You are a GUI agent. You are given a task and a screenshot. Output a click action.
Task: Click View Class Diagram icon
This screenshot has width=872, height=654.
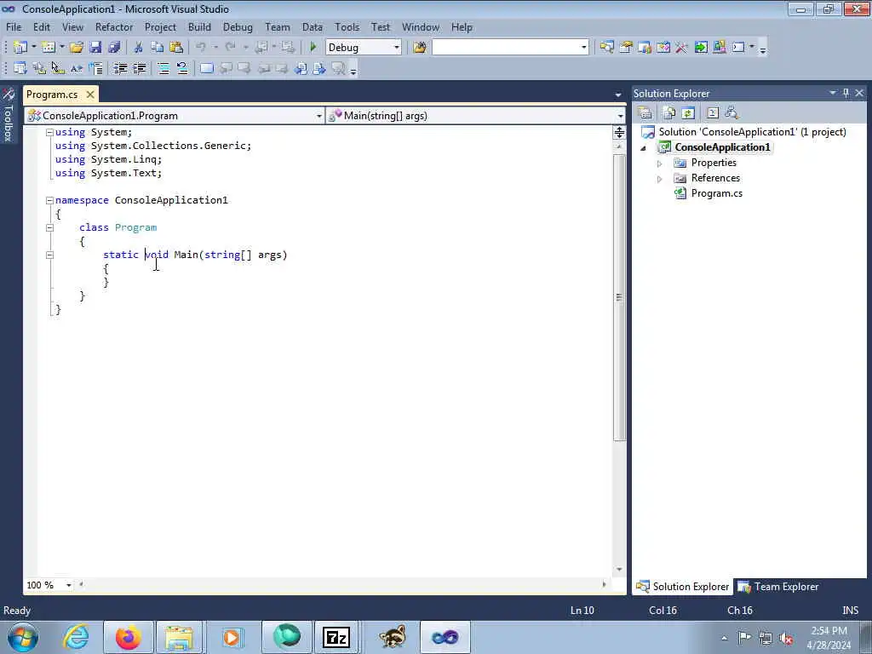[x=731, y=113]
